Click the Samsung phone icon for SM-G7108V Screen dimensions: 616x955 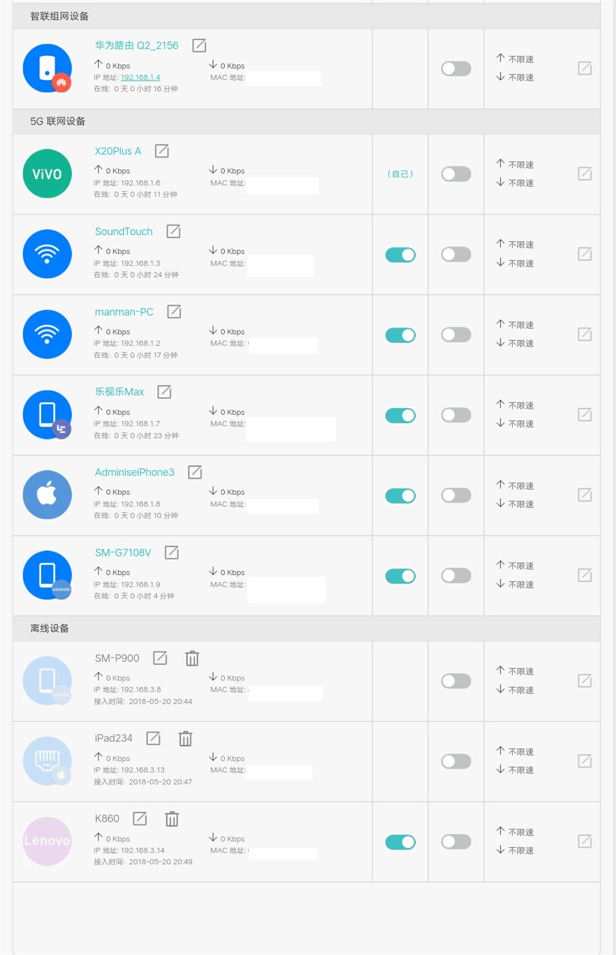click(x=47, y=575)
